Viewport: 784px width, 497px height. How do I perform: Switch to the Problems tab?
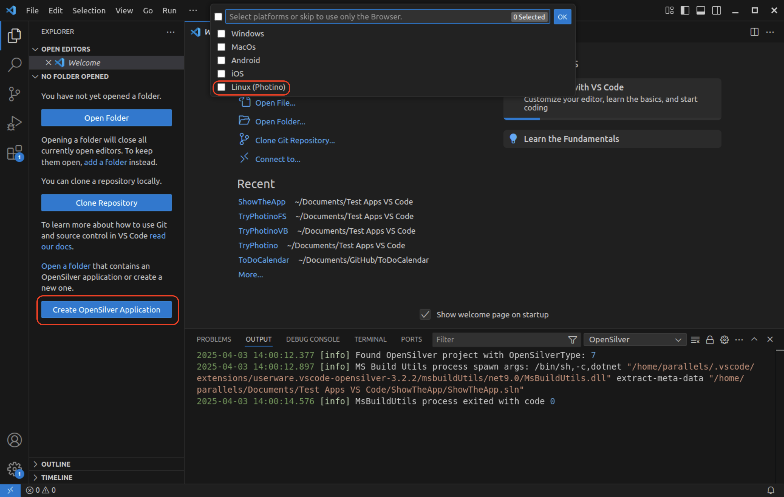point(214,339)
